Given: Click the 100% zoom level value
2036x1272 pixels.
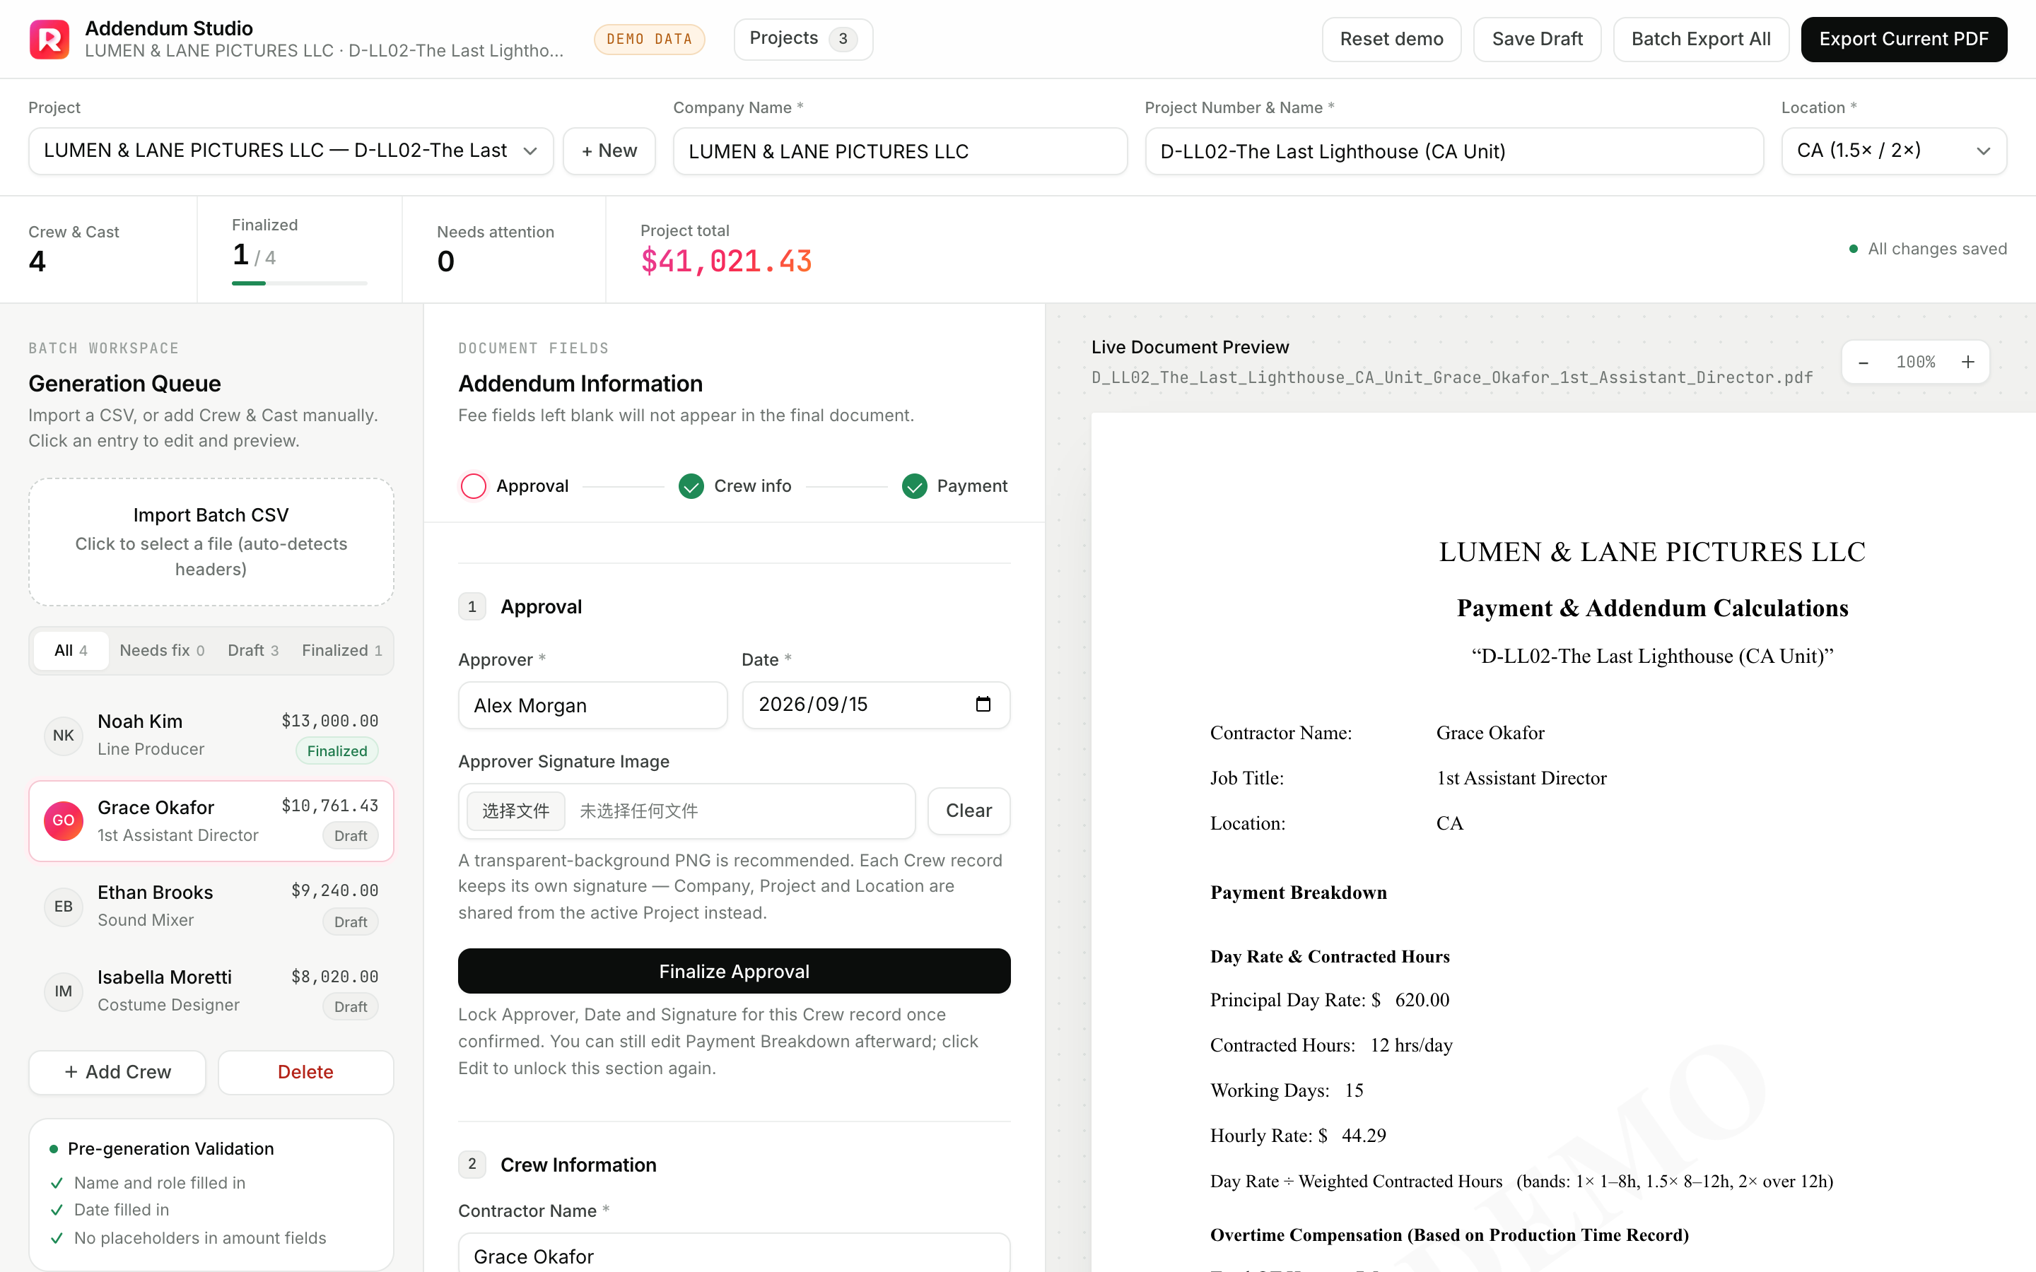Looking at the screenshot, I should (x=1916, y=362).
